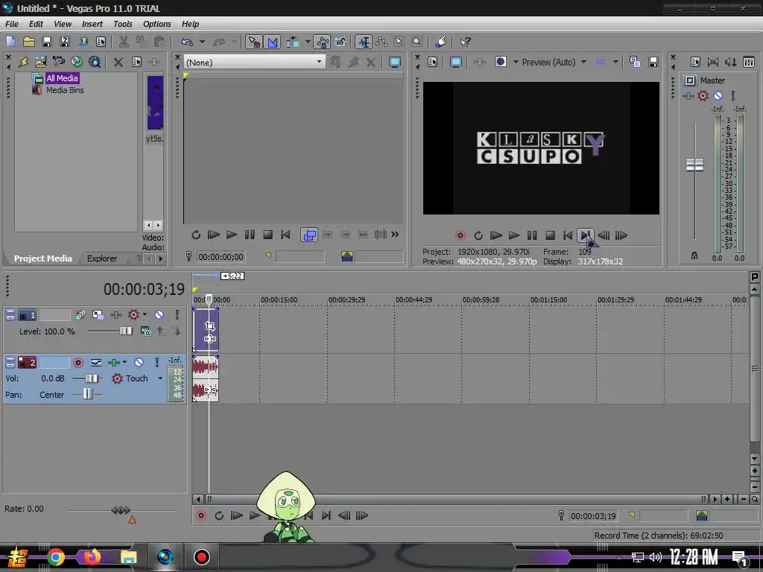Viewport: 763px width, 572px height.
Task: Open the File menu
Action: [12, 24]
